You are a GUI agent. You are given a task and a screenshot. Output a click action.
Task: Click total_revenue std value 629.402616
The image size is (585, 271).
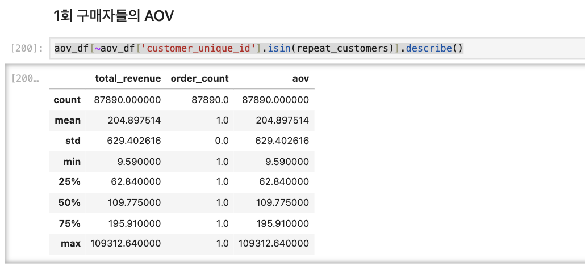click(x=134, y=141)
